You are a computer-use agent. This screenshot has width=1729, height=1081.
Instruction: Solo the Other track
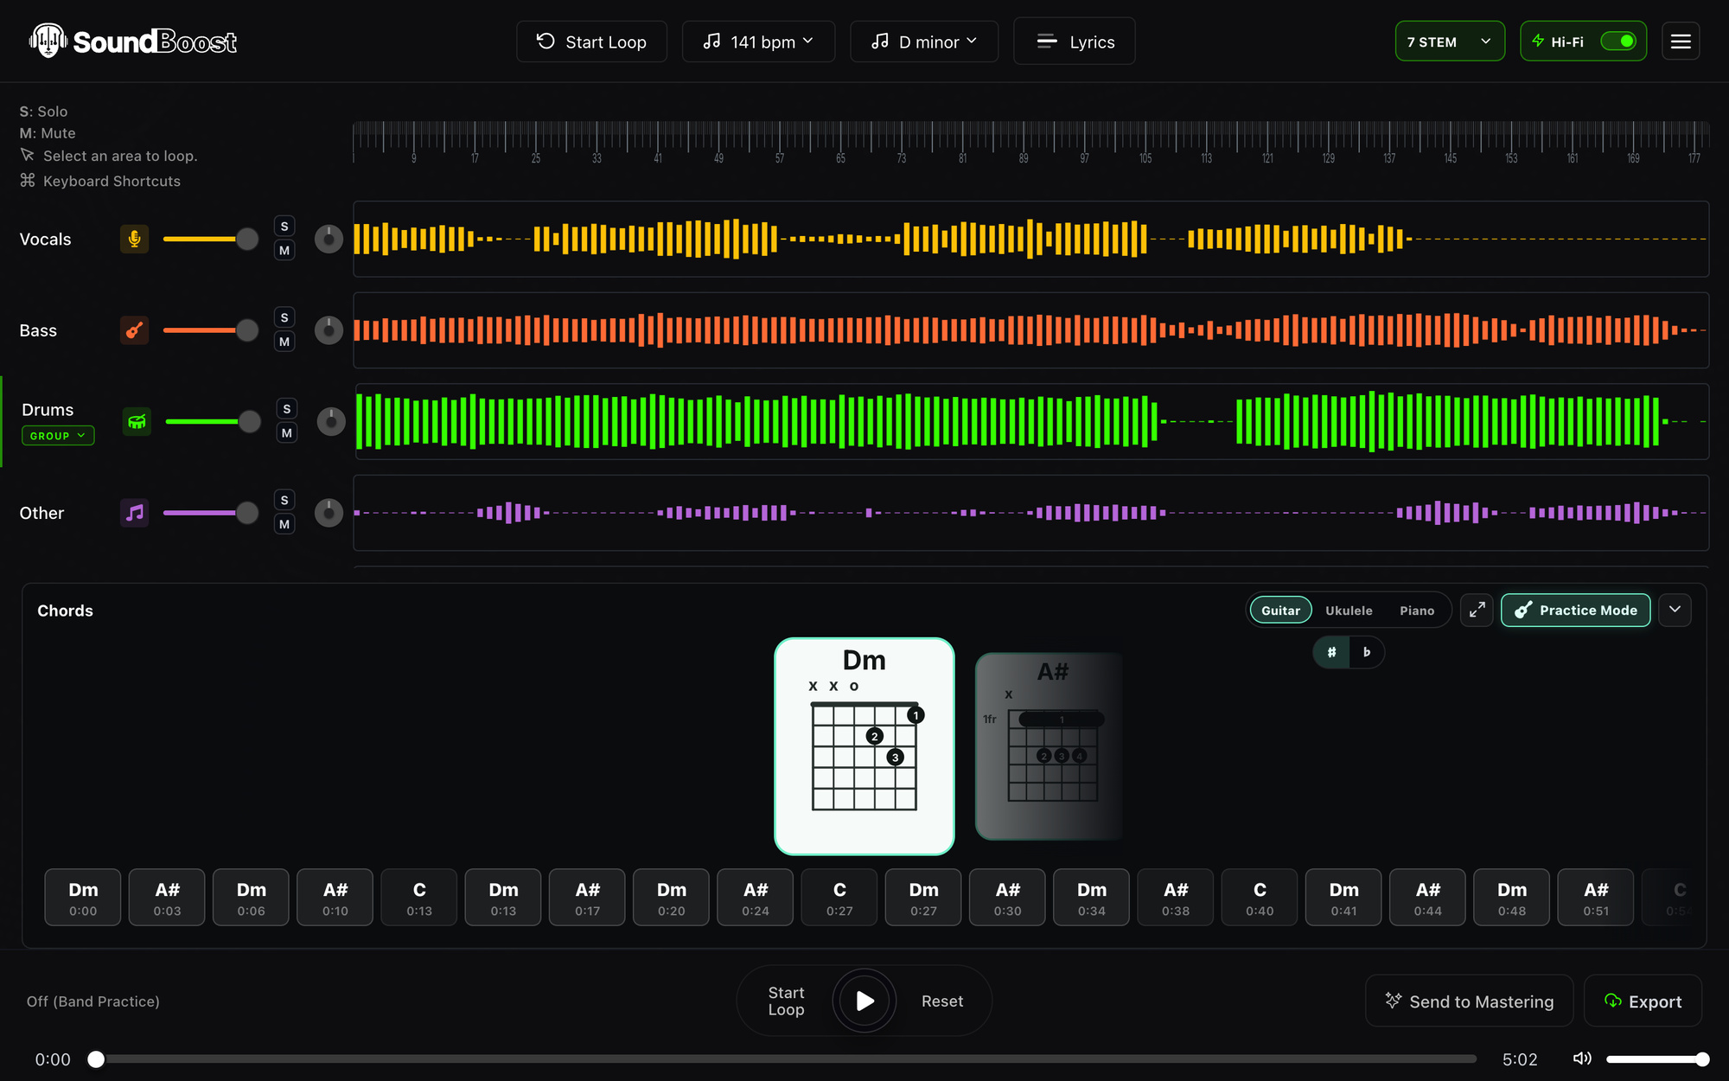pos(284,501)
